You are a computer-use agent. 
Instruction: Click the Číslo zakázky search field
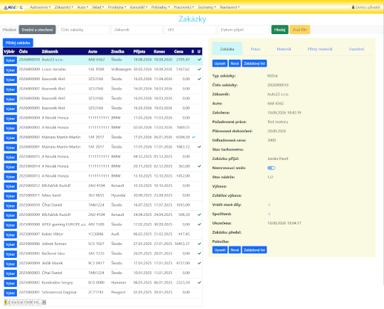83,30
